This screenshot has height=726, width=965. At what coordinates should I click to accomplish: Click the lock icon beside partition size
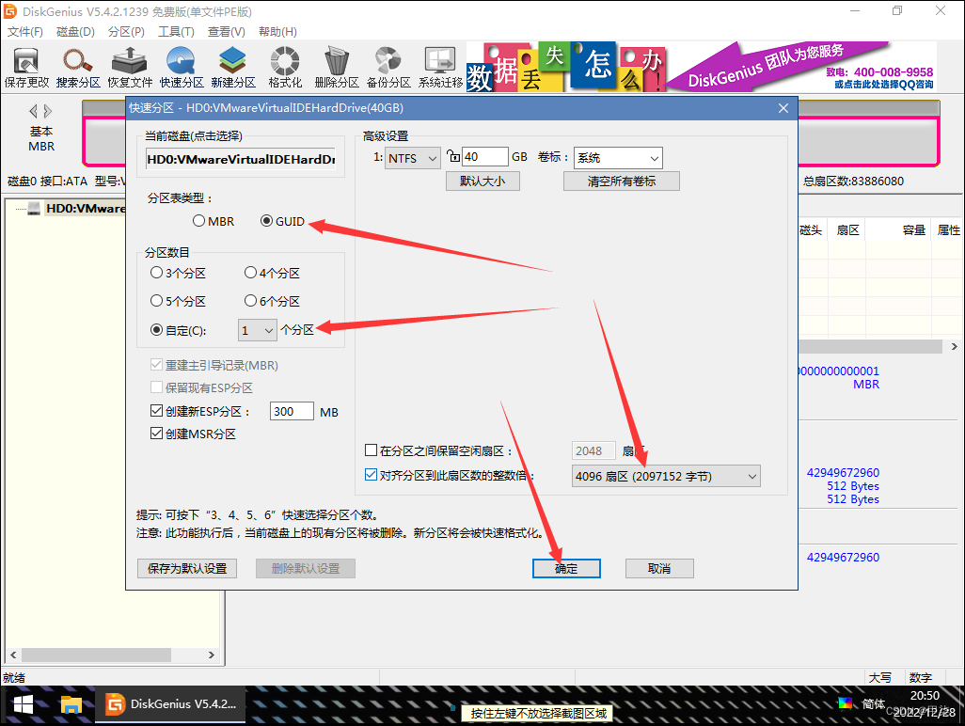(x=453, y=156)
